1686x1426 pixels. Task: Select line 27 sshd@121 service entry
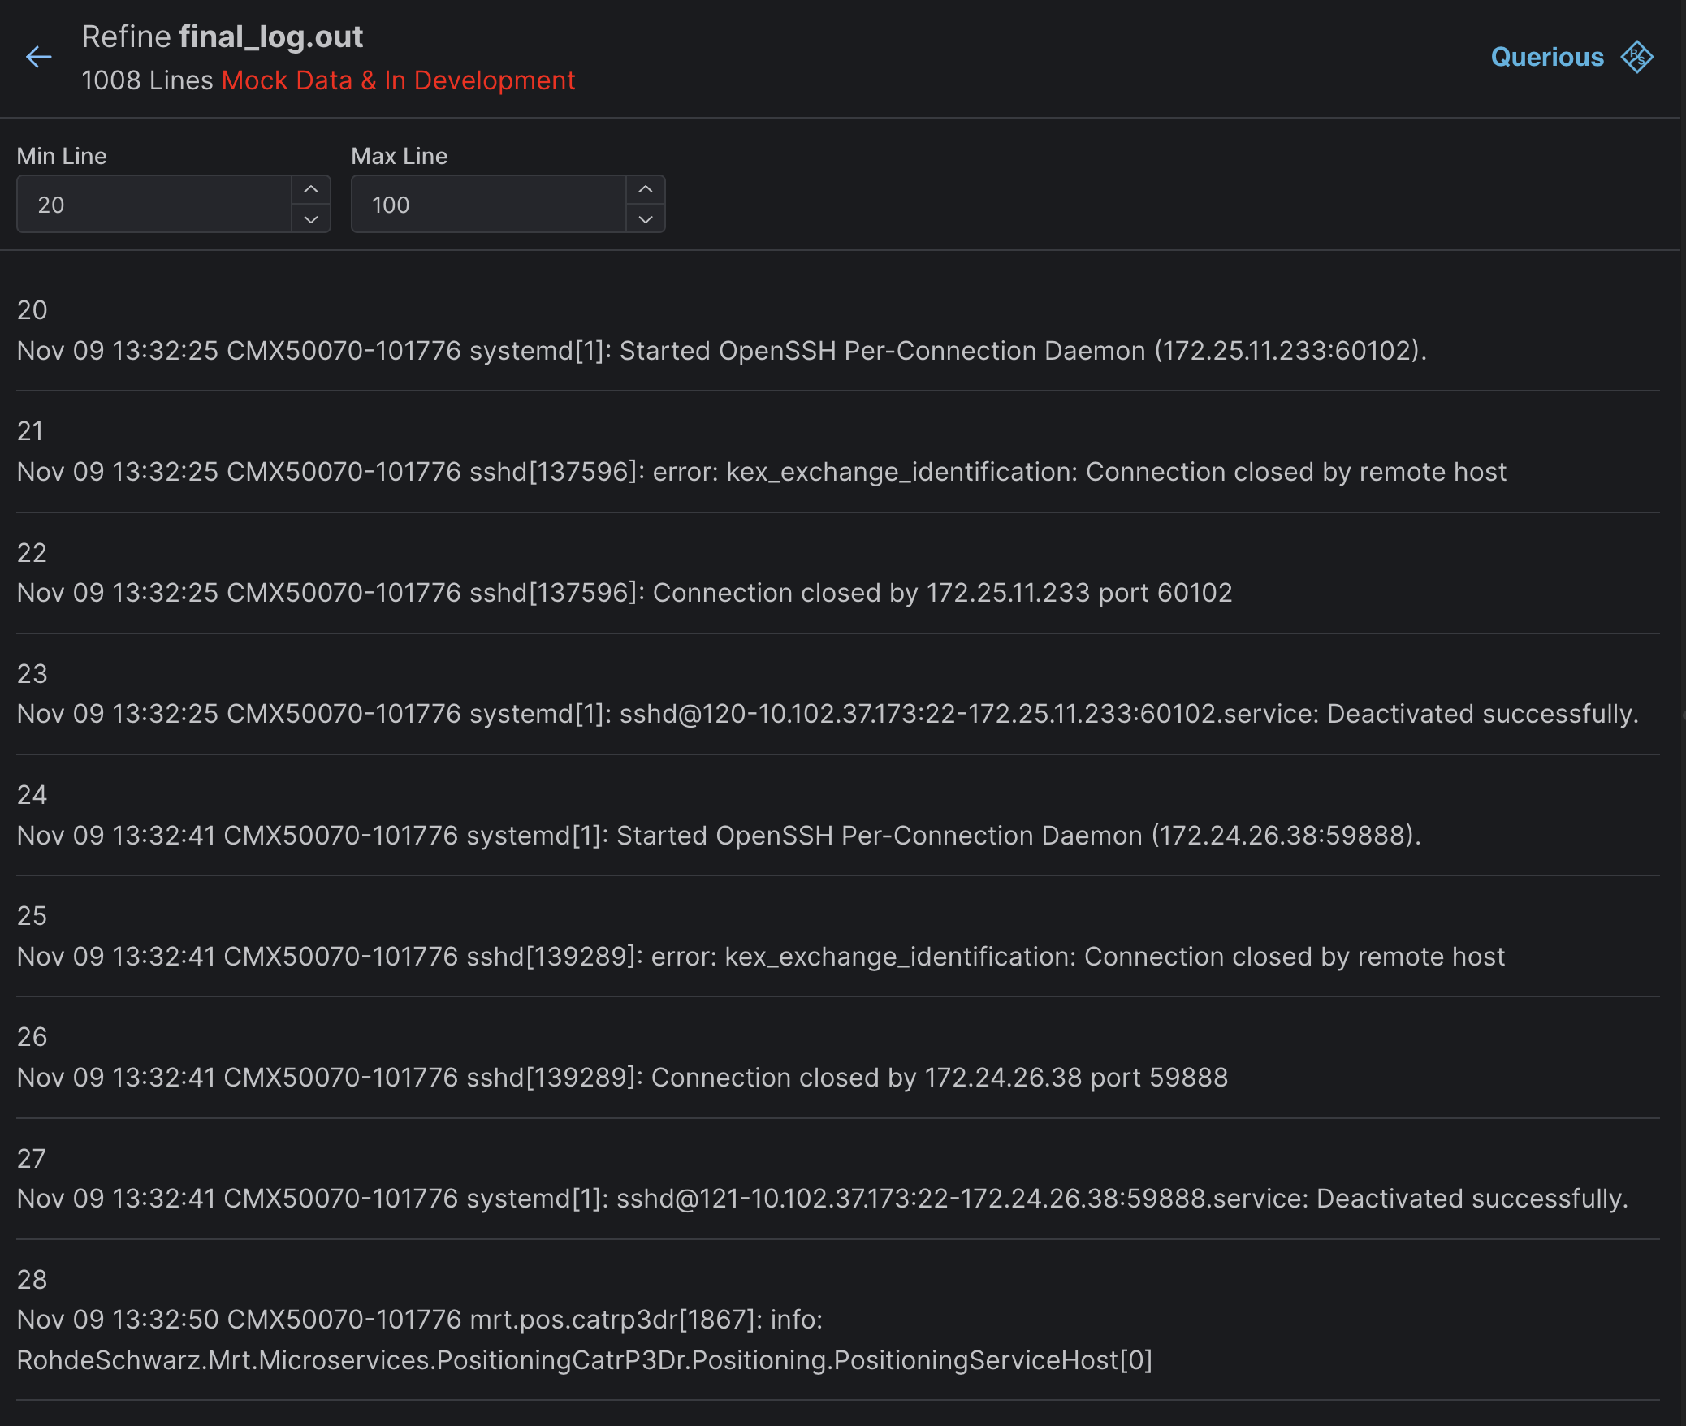pos(822,1198)
